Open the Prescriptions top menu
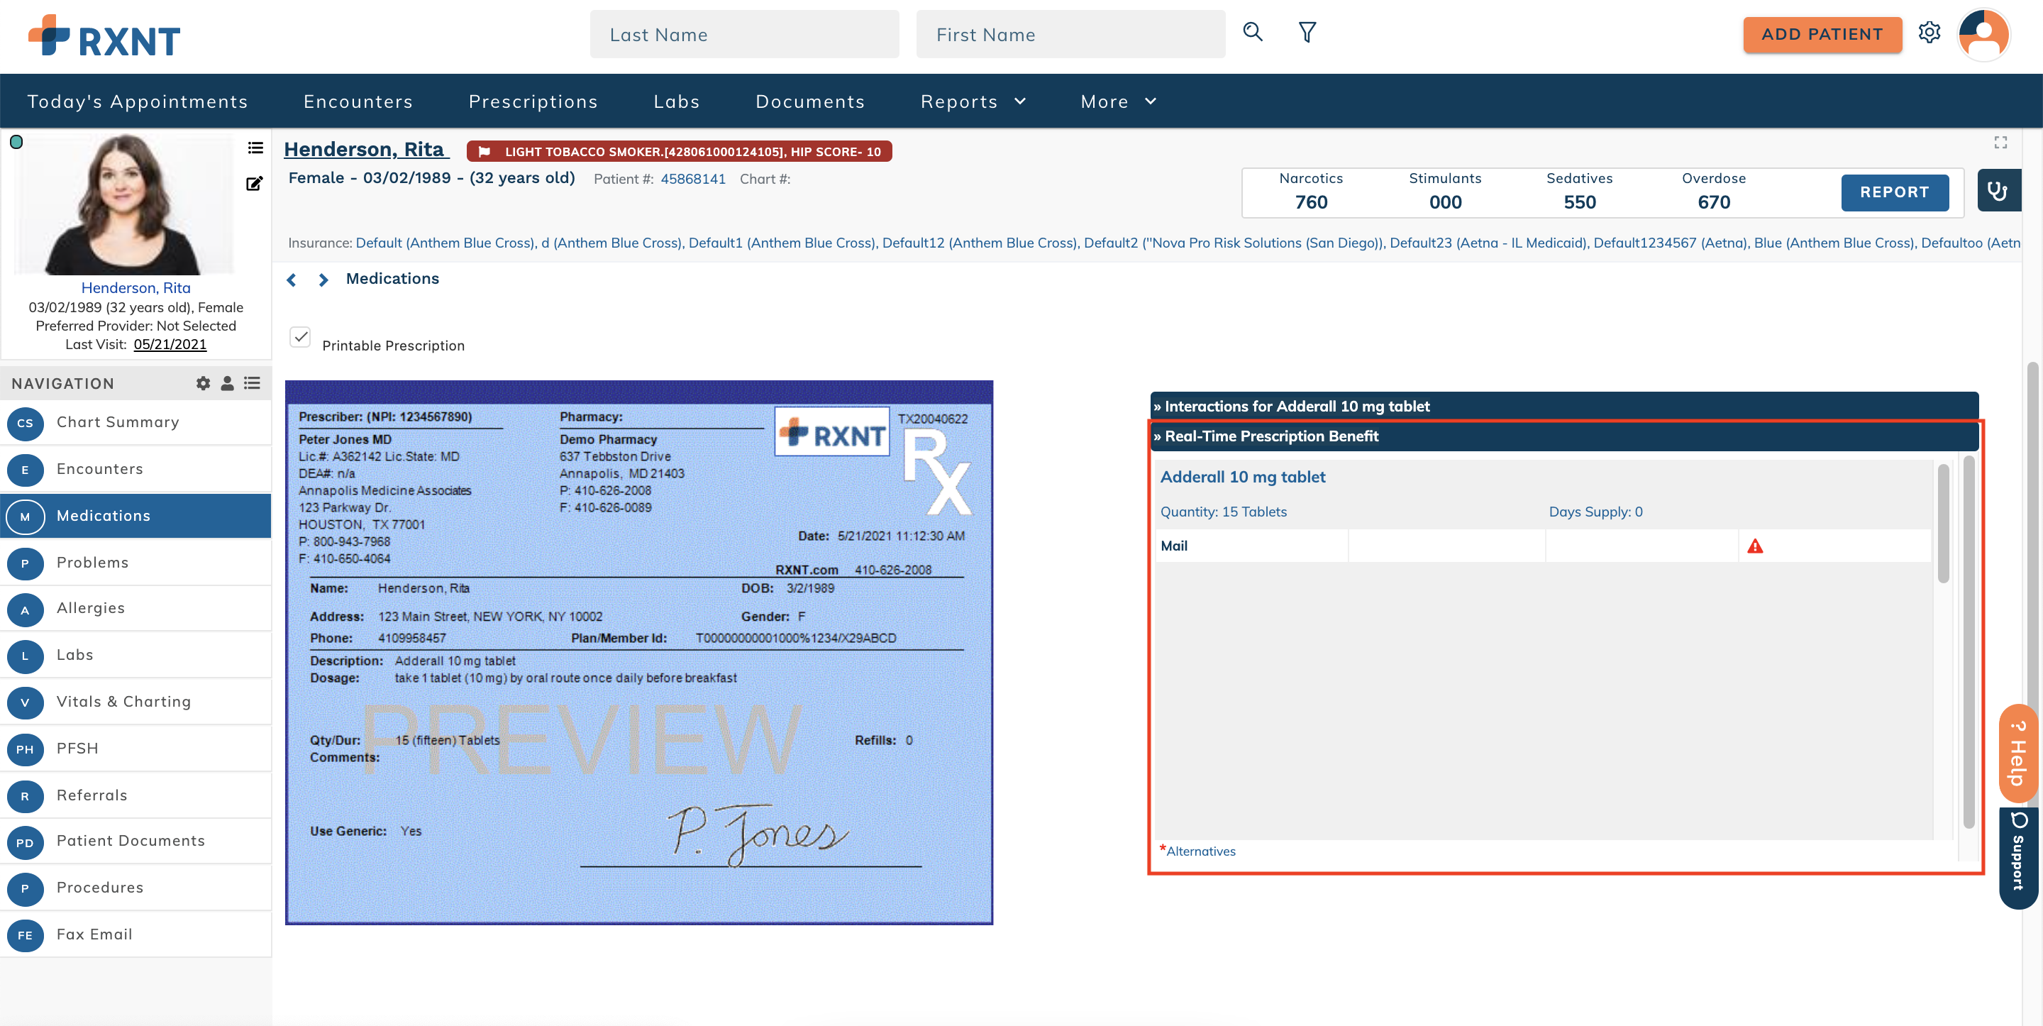 point(533,101)
